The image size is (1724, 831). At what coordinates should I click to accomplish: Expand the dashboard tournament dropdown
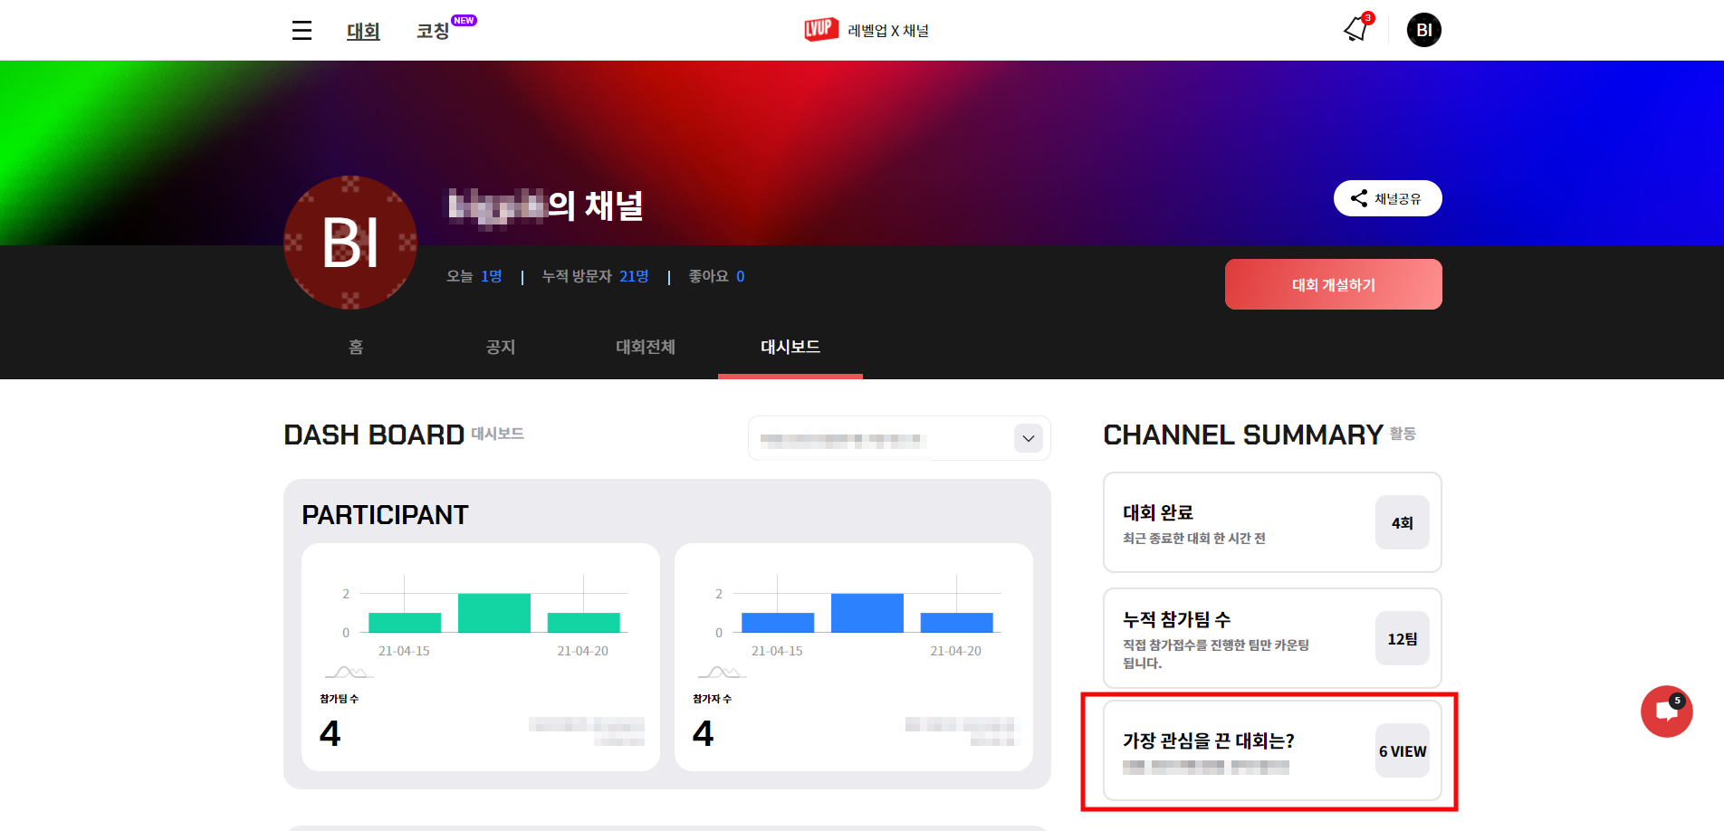pos(899,438)
